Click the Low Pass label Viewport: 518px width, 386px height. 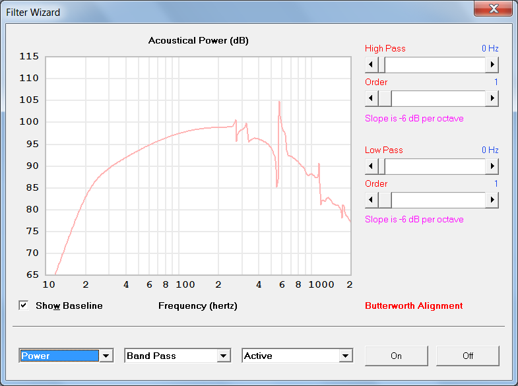point(384,150)
